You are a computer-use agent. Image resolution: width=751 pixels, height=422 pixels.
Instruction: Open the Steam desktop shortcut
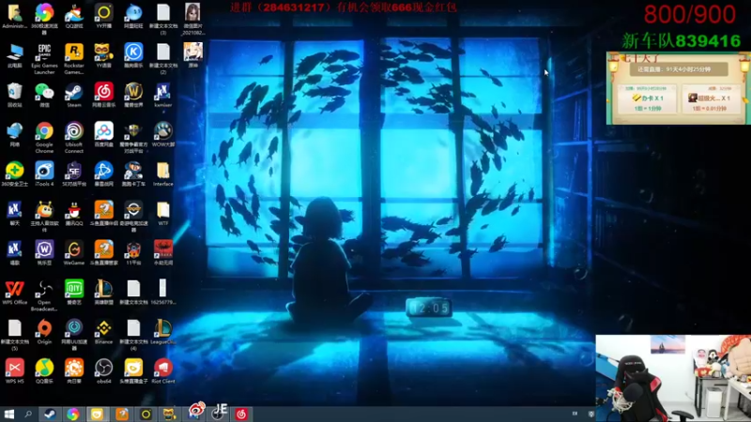(74, 95)
